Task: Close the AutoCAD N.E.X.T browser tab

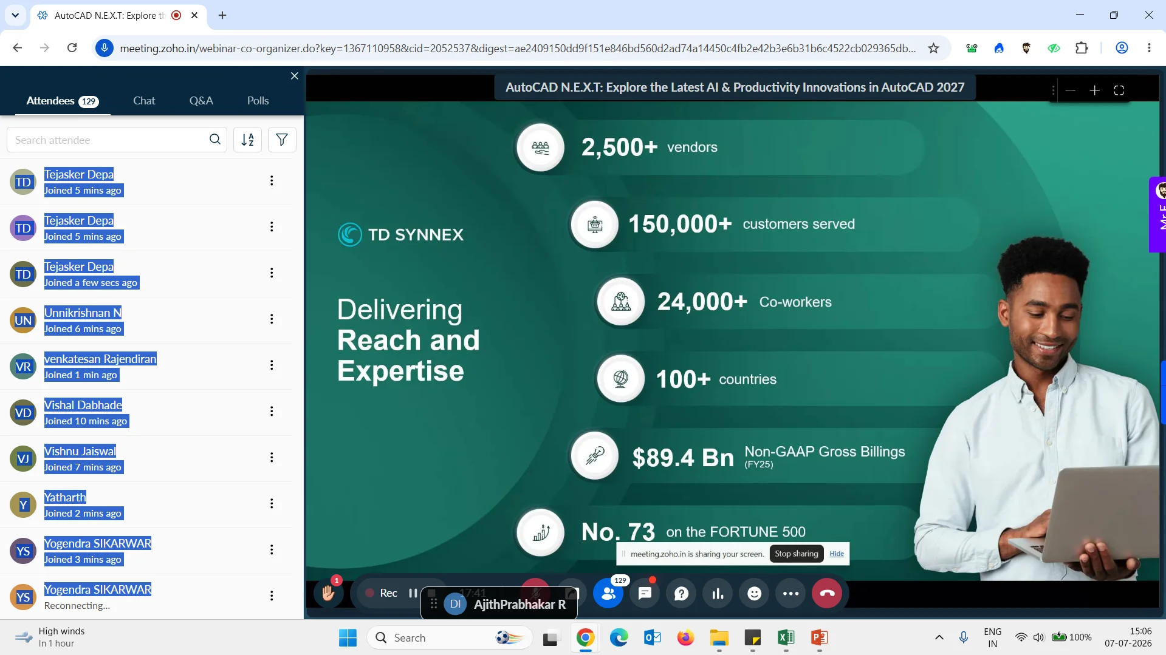Action: [x=194, y=15]
